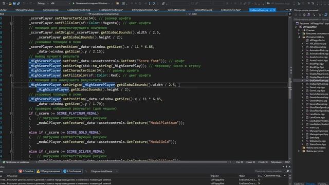Expand the Файлы ресурсов folder

pyautogui.click(x=299, y=151)
